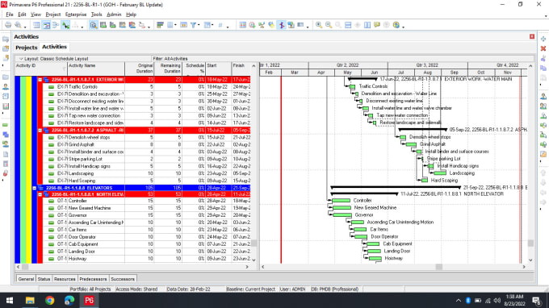
Task: Click the Level Resources clock icon
Action: tap(252, 25)
